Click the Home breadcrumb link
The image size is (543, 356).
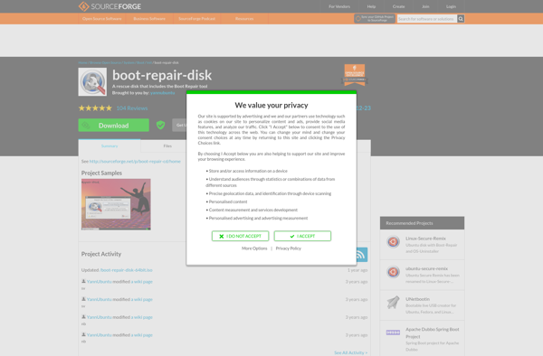pos(82,62)
